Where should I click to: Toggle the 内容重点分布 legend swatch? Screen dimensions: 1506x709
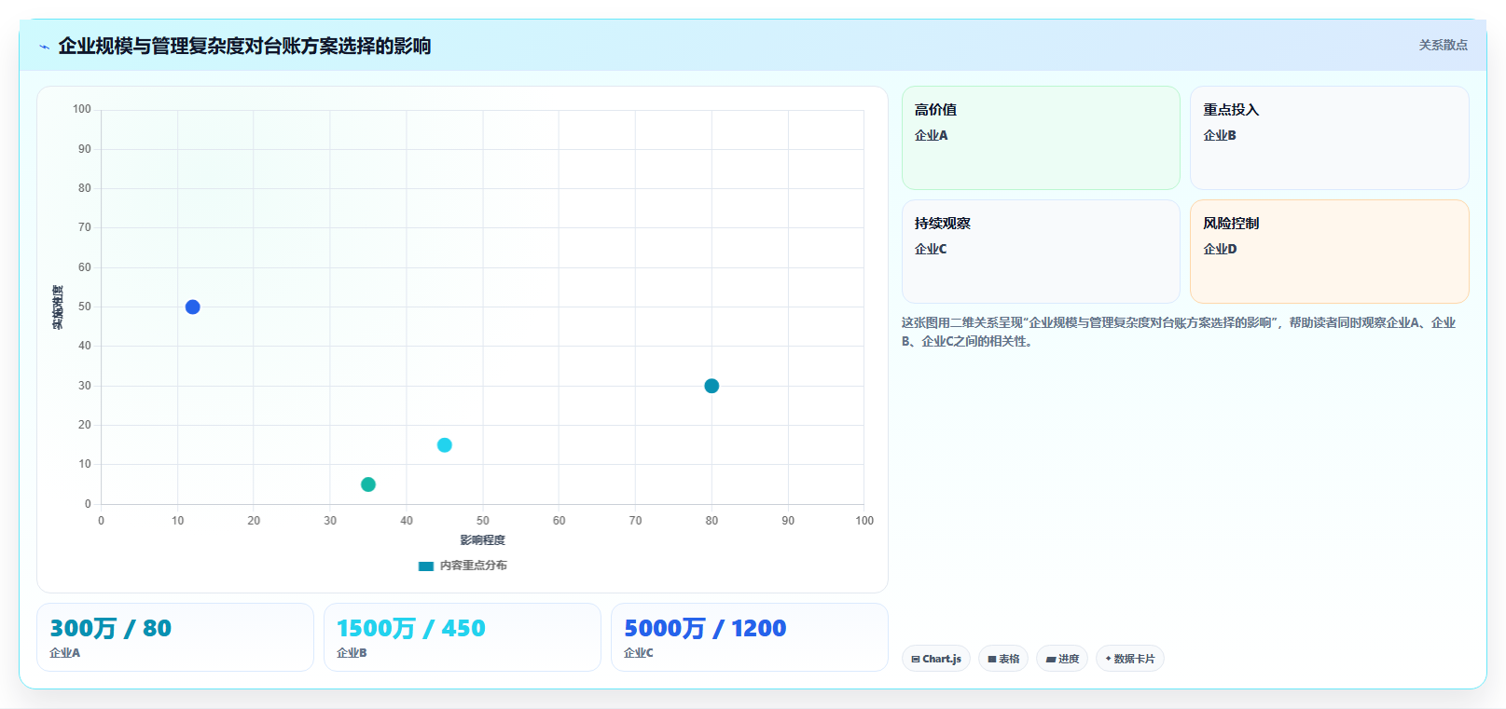[426, 566]
